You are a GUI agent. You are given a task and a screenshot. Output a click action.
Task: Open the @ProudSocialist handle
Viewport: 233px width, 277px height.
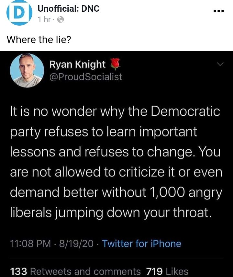point(85,77)
